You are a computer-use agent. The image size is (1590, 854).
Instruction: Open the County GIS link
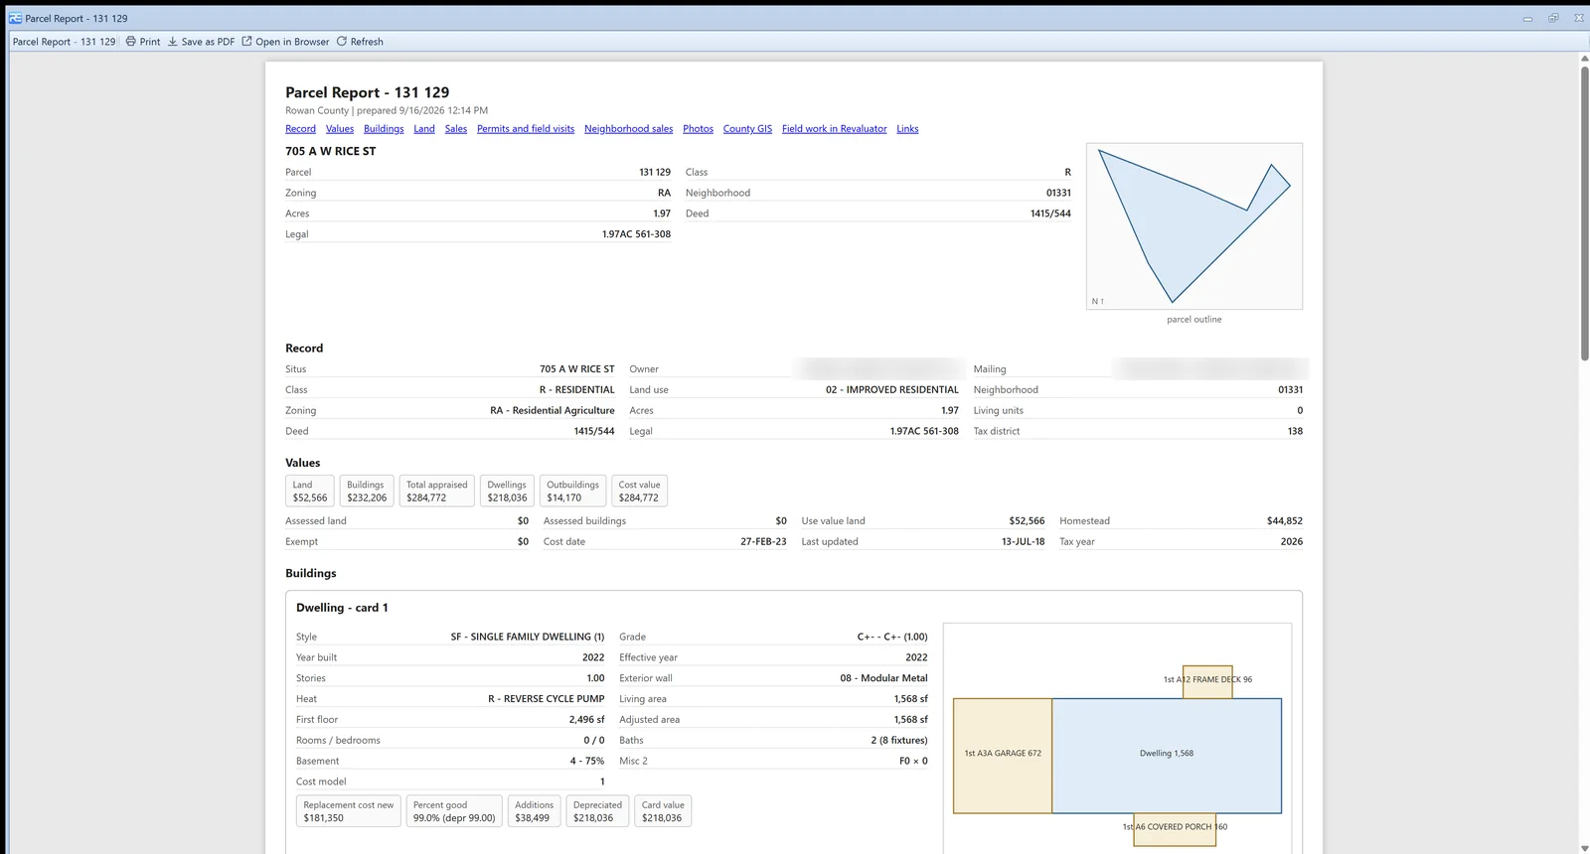[x=747, y=129]
